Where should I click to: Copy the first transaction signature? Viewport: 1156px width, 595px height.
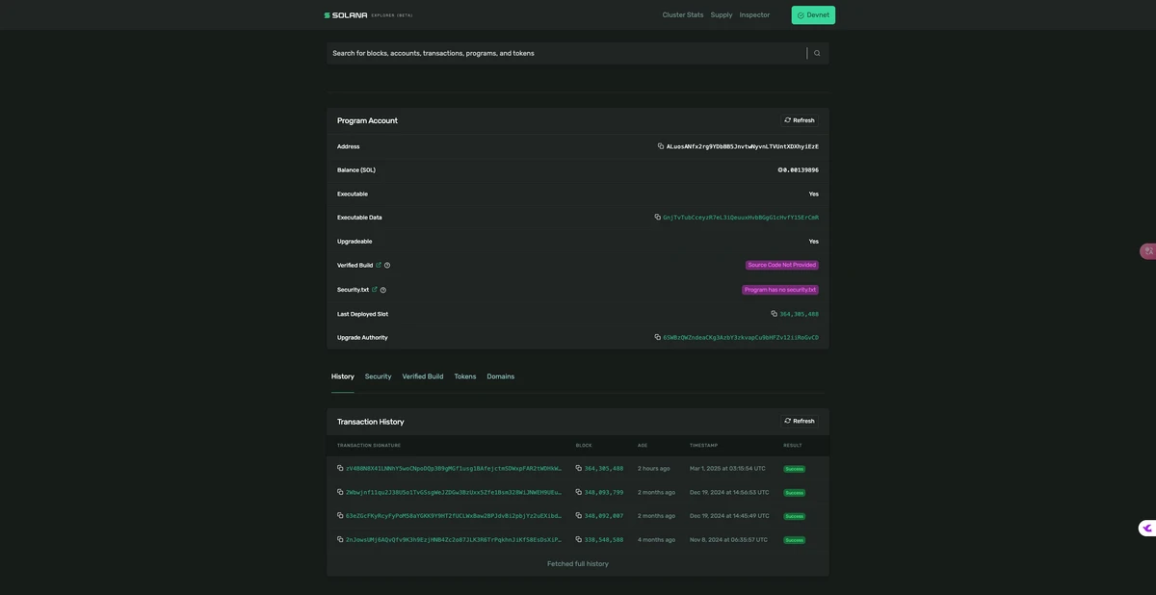coord(340,469)
